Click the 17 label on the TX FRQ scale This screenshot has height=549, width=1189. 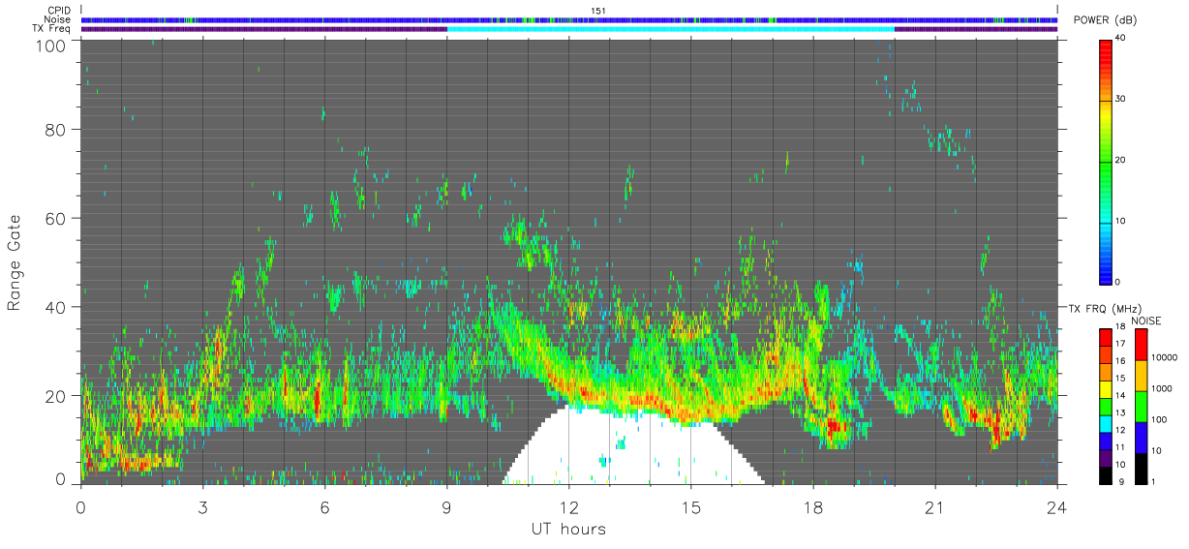[x=1120, y=344]
